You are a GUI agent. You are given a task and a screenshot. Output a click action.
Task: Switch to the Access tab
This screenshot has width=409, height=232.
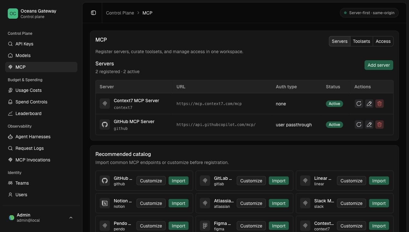383,41
